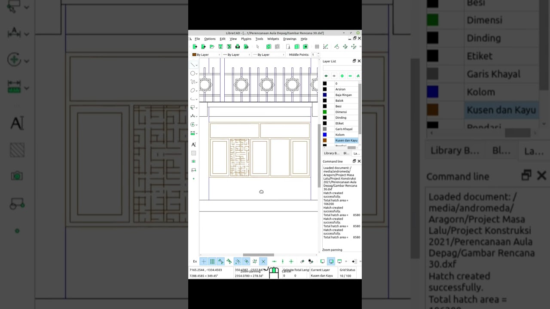
Task: Save the drawing with the floppy disk icon
Action: [220, 46]
